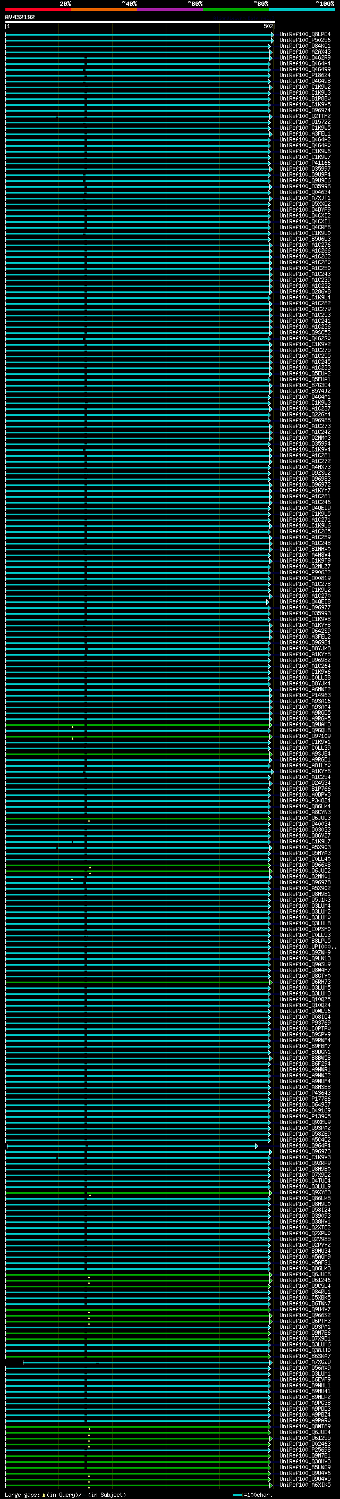Select truncated label UniRef100_UPI000..
The image size is (340, 1499).
tap(307, 946)
